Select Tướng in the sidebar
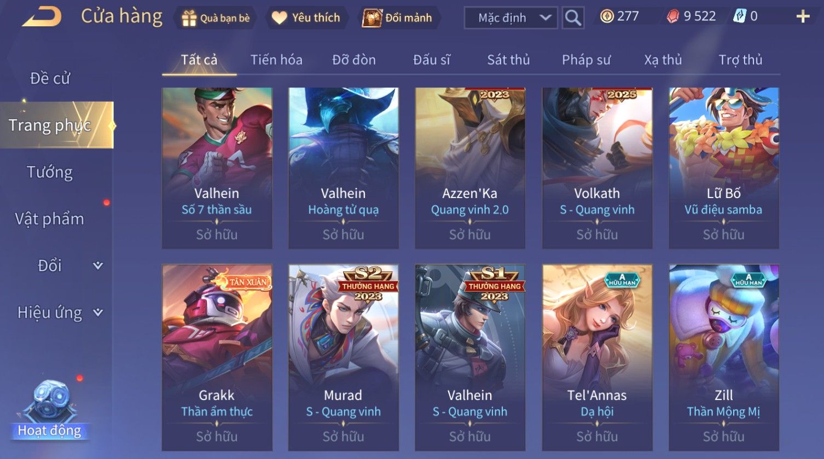 50,172
